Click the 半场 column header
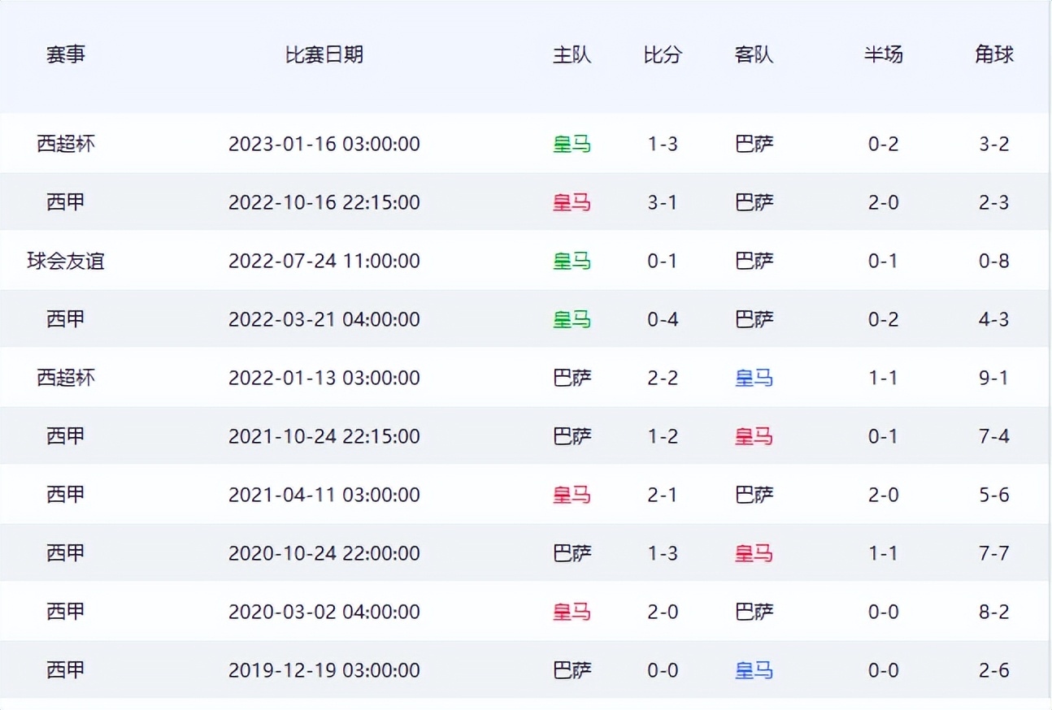This screenshot has height=710, width=1052. coord(883,55)
